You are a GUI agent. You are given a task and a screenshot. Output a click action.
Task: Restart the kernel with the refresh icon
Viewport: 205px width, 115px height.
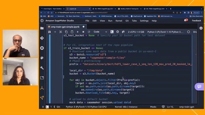pos(89,32)
